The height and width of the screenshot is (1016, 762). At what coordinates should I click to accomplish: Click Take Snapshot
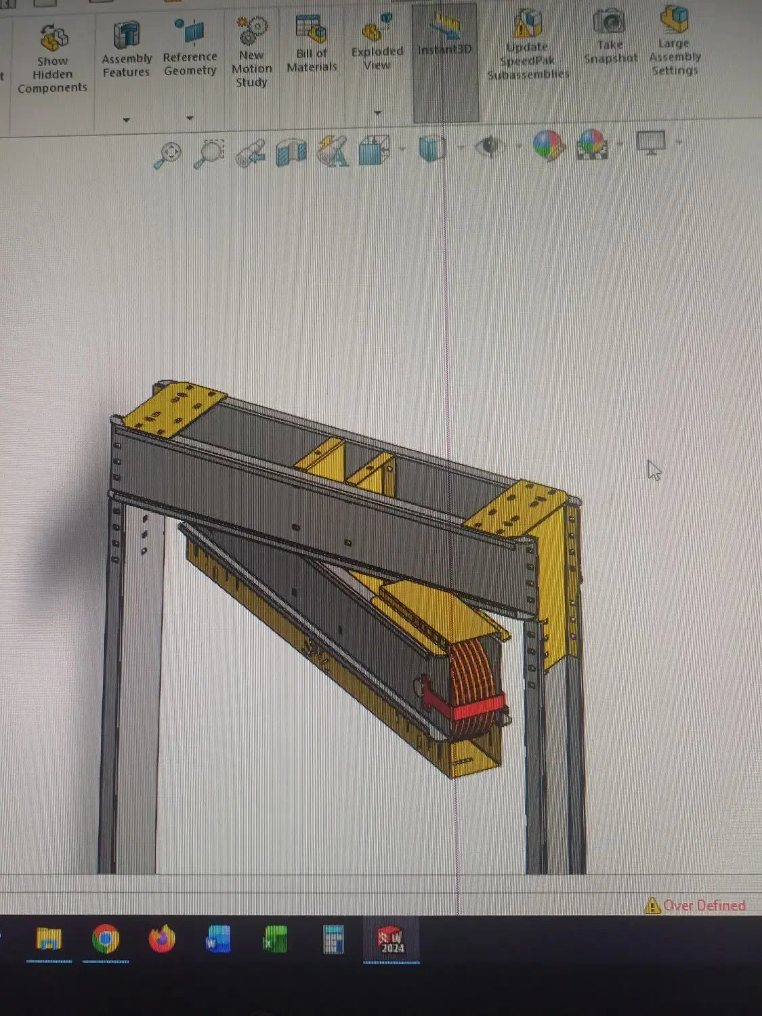[x=609, y=41]
